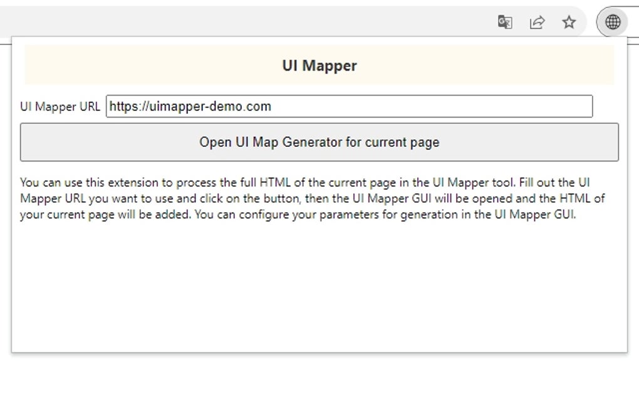Click the highlighted globe extension button
639x399 pixels.
point(612,22)
